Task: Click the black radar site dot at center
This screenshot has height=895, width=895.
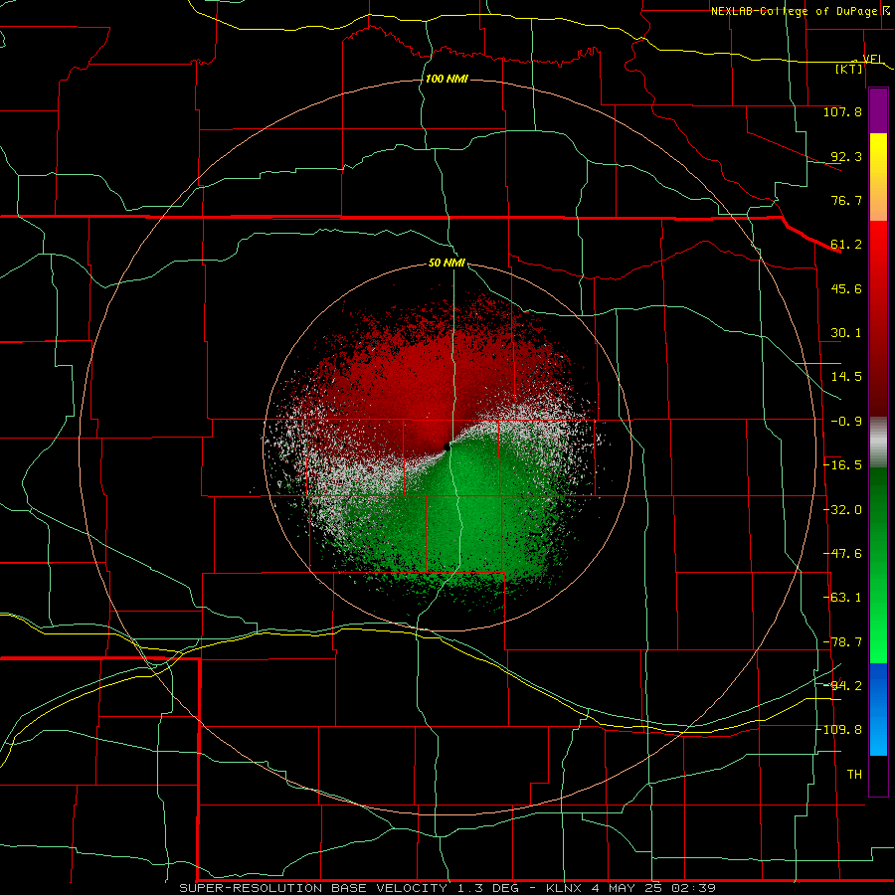Action: [x=447, y=447]
